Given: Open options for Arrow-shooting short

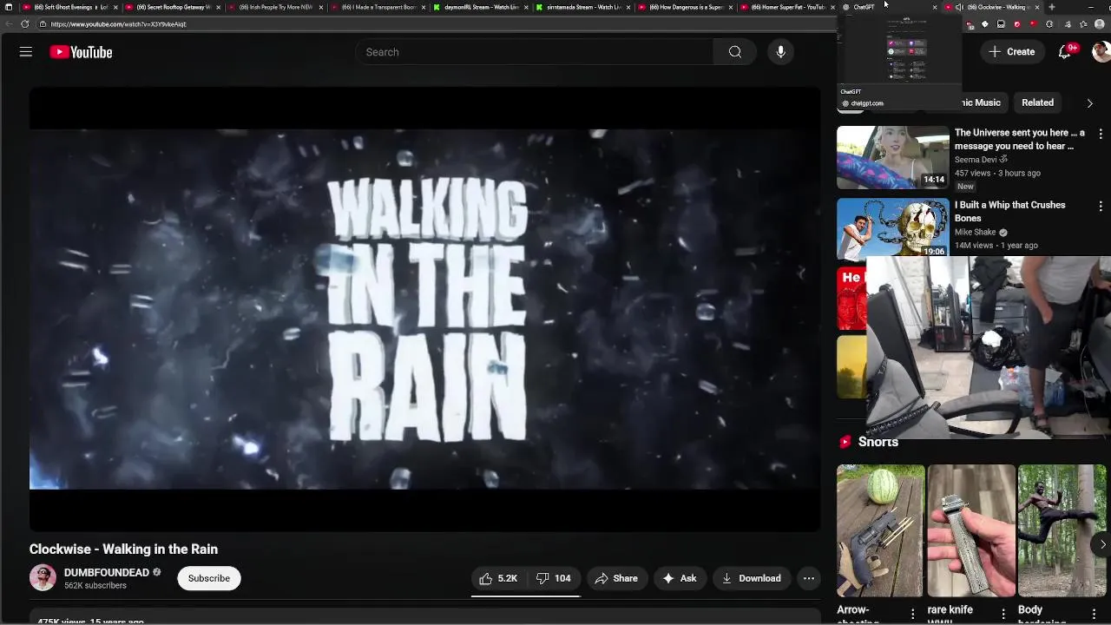Looking at the screenshot, I should 912,615.
